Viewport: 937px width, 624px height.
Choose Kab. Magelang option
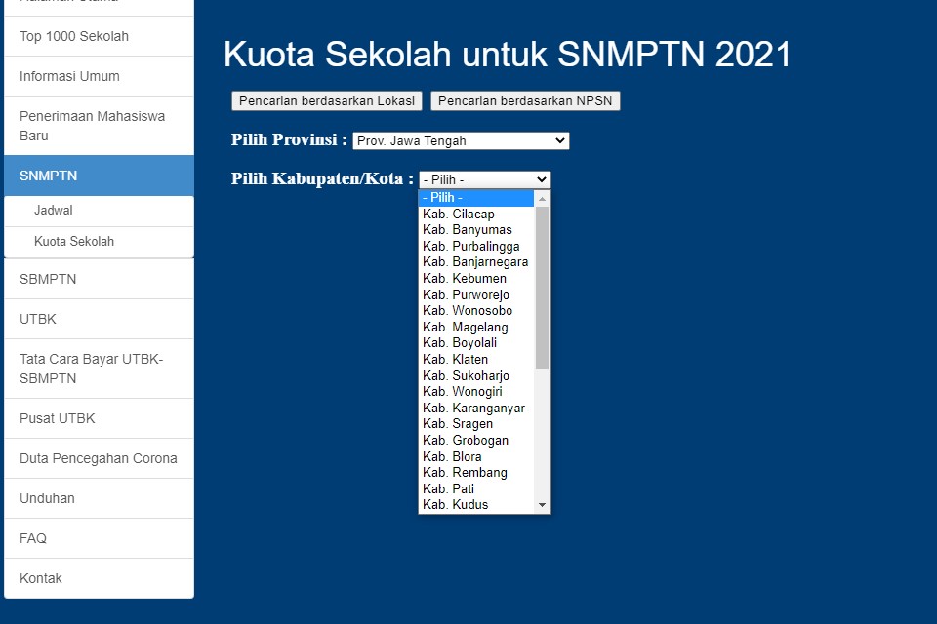pyautogui.click(x=476, y=328)
